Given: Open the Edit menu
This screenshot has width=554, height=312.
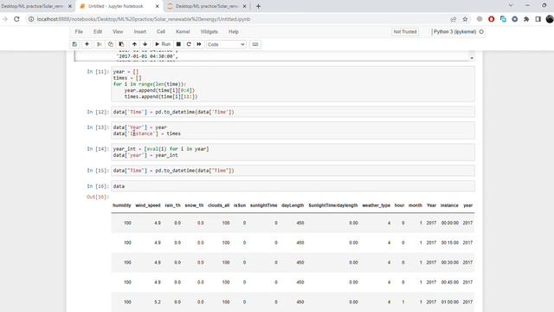Looking at the screenshot, I should (98, 31).
